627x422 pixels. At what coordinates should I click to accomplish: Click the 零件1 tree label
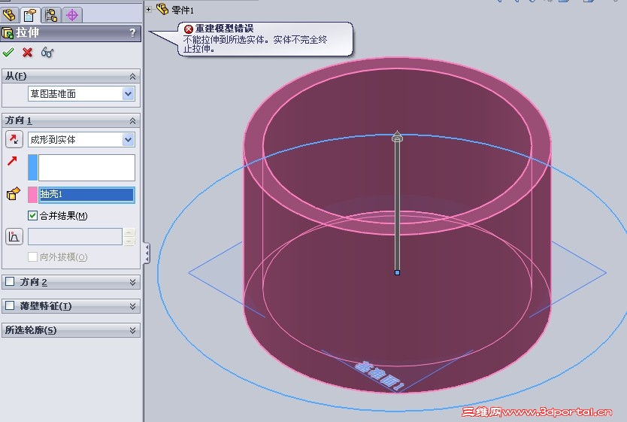tap(183, 10)
